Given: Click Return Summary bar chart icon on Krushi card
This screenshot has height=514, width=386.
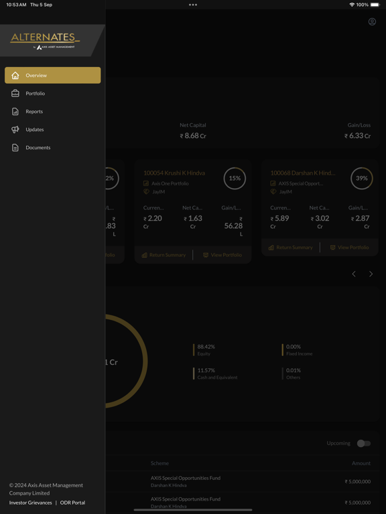Looking at the screenshot, I should coord(144,255).
